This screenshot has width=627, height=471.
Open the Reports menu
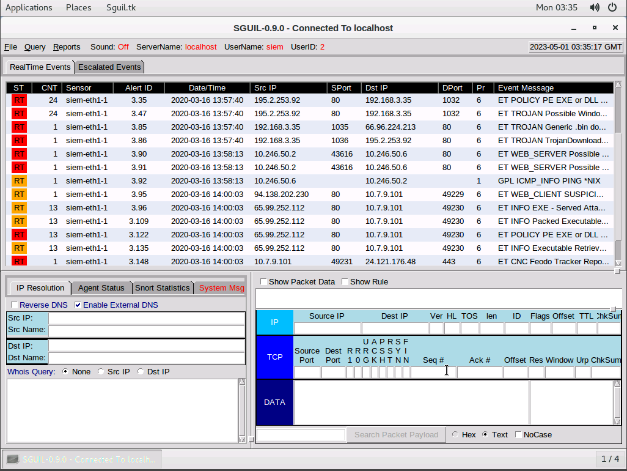[x=67, y=47]
